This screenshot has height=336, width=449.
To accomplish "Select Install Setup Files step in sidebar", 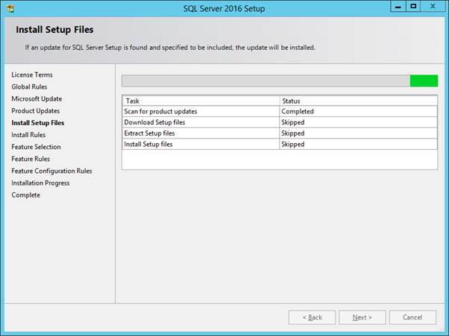I will pos(38,123).
